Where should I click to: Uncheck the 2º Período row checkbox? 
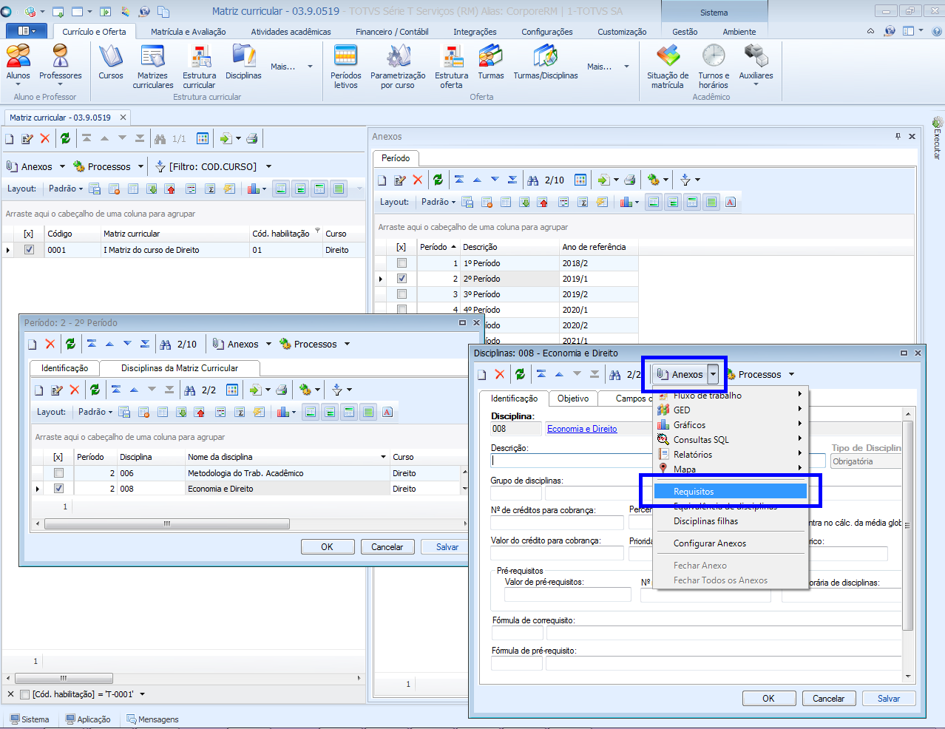pos(402,279)
